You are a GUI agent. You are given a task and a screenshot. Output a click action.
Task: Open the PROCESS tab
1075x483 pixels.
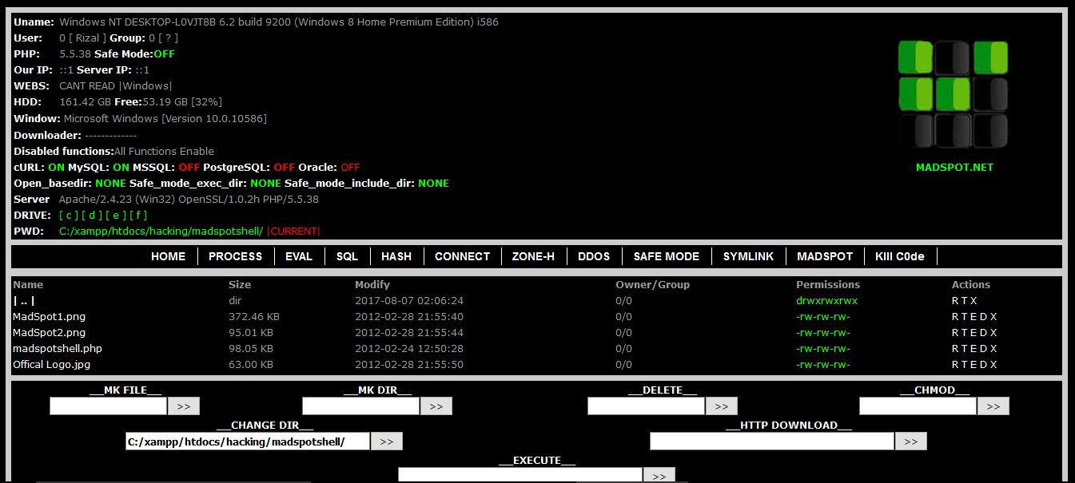(x=236, y=256)
